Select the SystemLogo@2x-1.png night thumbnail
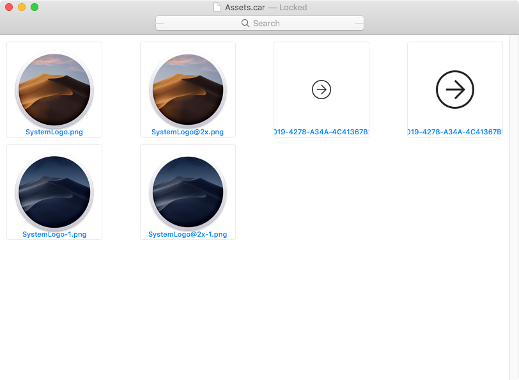Screen dimensions: 519x380 tap(188, 192)
